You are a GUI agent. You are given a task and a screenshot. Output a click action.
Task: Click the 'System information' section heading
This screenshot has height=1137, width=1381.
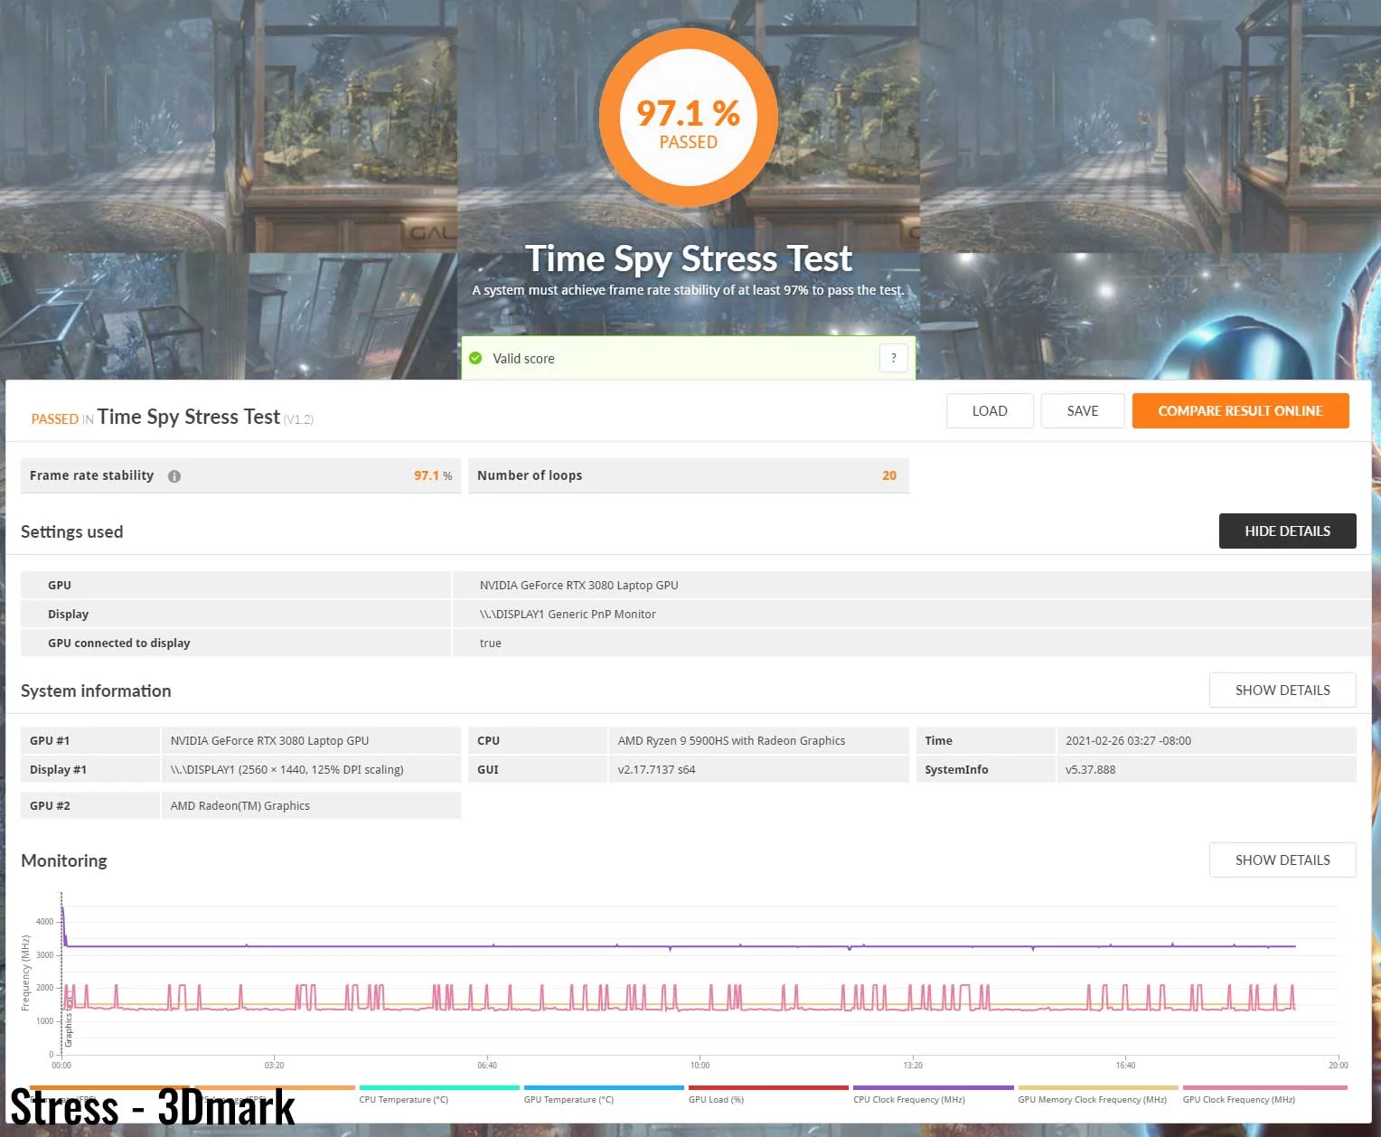click(x=96, y=691)
